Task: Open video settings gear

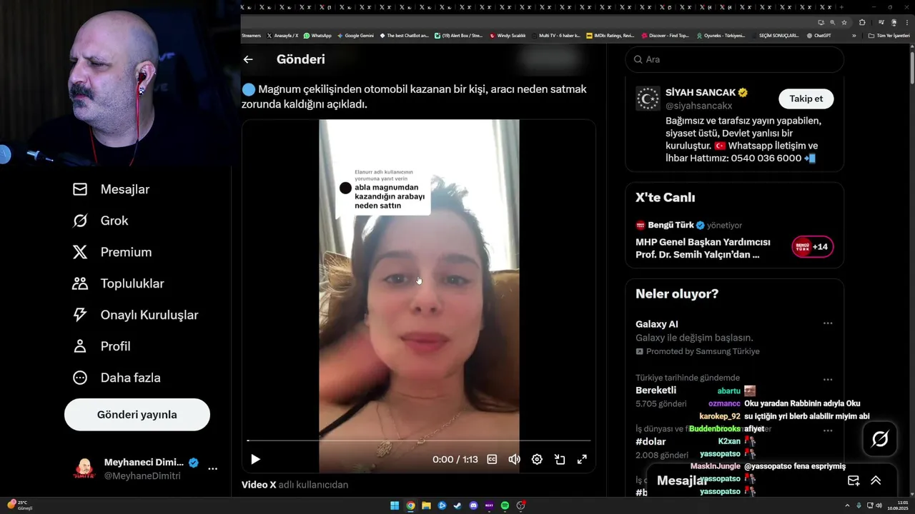Action: [537, 460]
